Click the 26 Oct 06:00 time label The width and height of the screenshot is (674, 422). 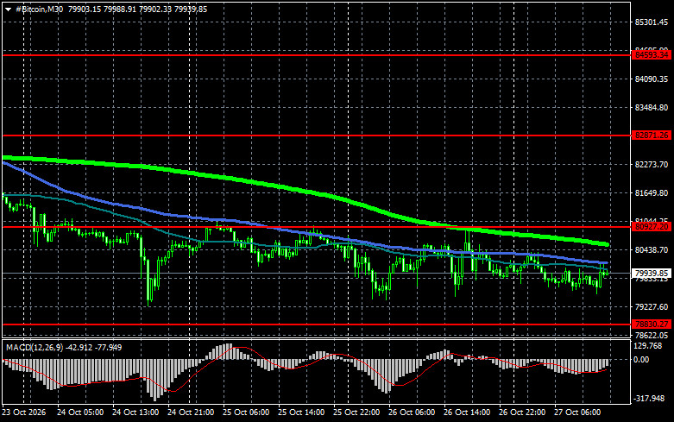point(412,413)
